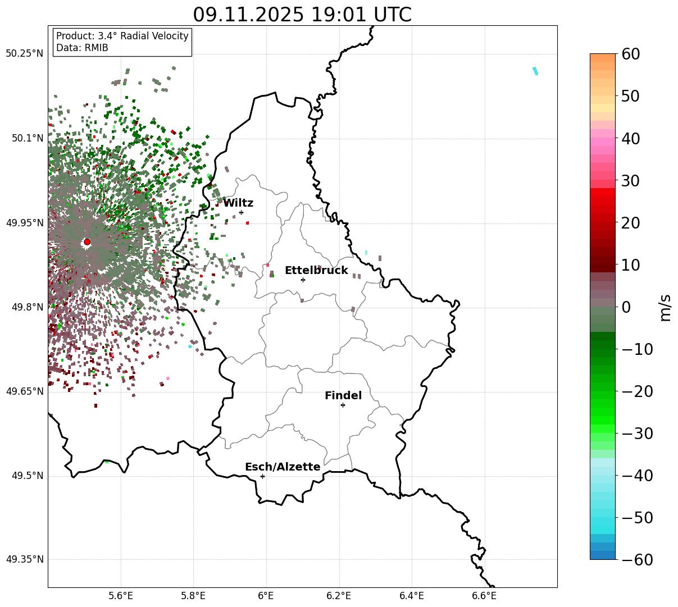The image size is (678, 607).
Task: Click the colorbar value −20
Action: 636,391
